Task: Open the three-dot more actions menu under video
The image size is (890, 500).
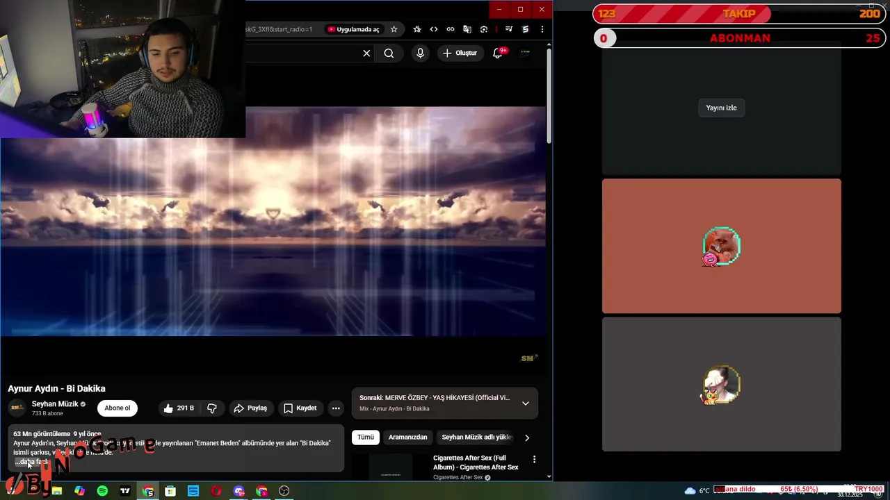Action: tap(336, 408)
